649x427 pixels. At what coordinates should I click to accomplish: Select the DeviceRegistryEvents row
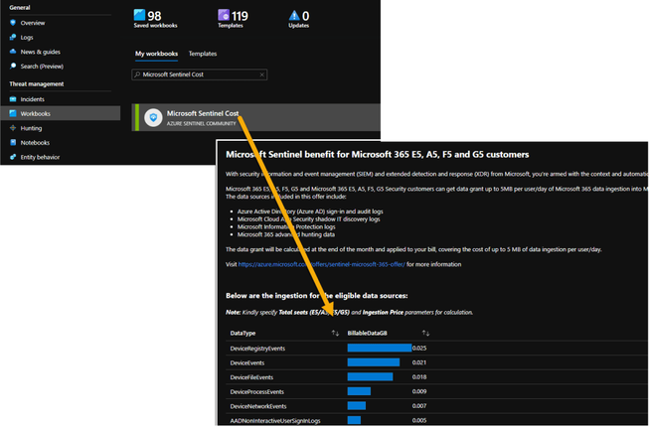point(437,348)
